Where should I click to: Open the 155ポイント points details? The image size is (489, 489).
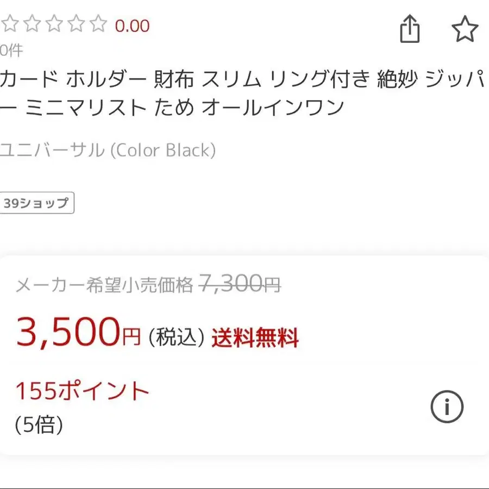click(82, 391)
